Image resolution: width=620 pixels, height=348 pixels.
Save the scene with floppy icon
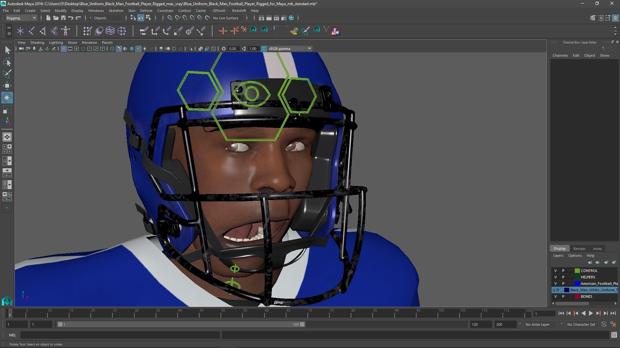(x=63, y=18)
